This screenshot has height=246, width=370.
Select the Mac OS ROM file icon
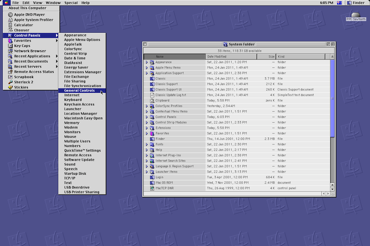click(152, 183)
